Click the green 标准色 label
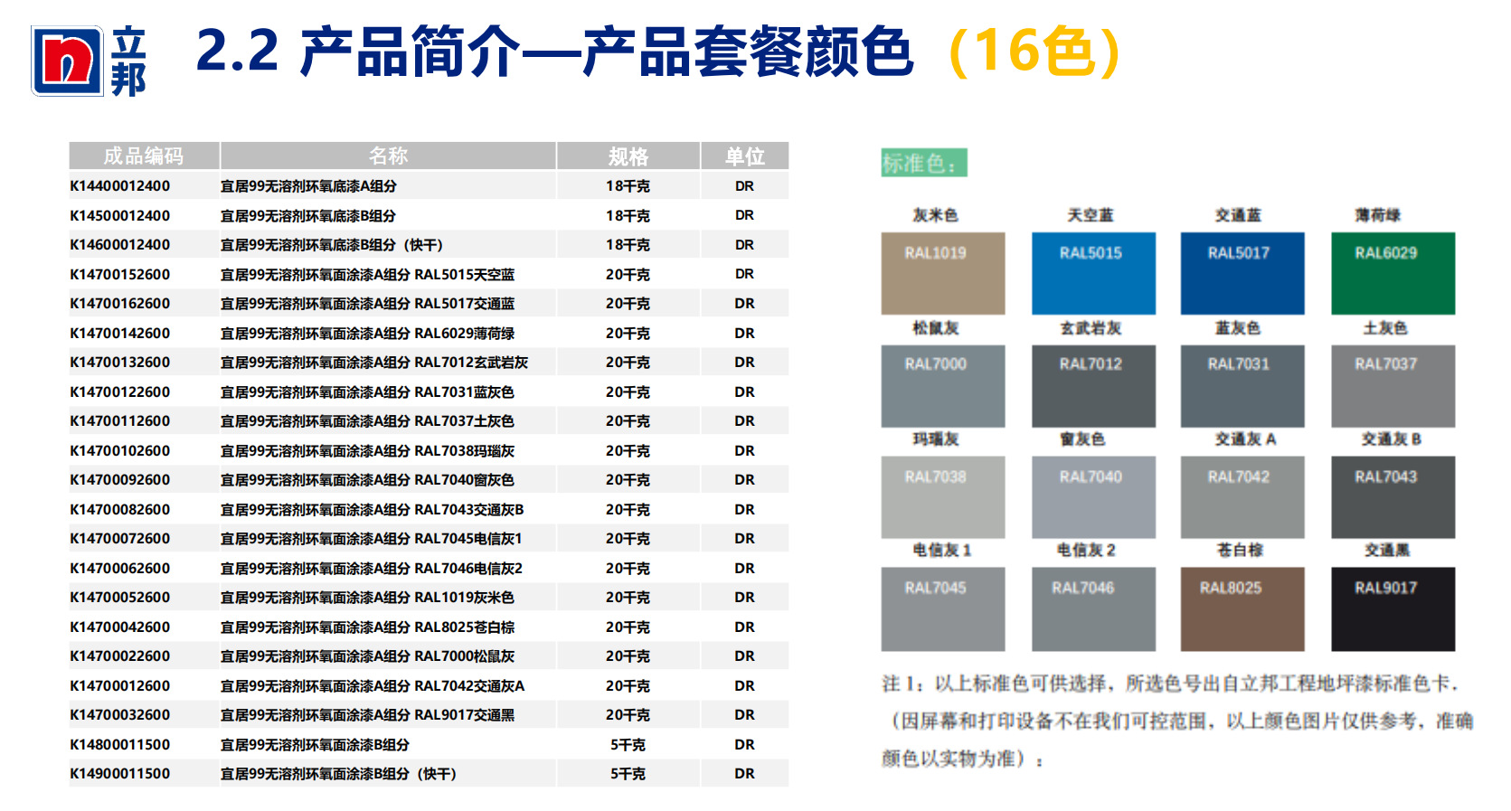Screen dimensions: 1511x811 pyautogui.click(x=924, y=163)
